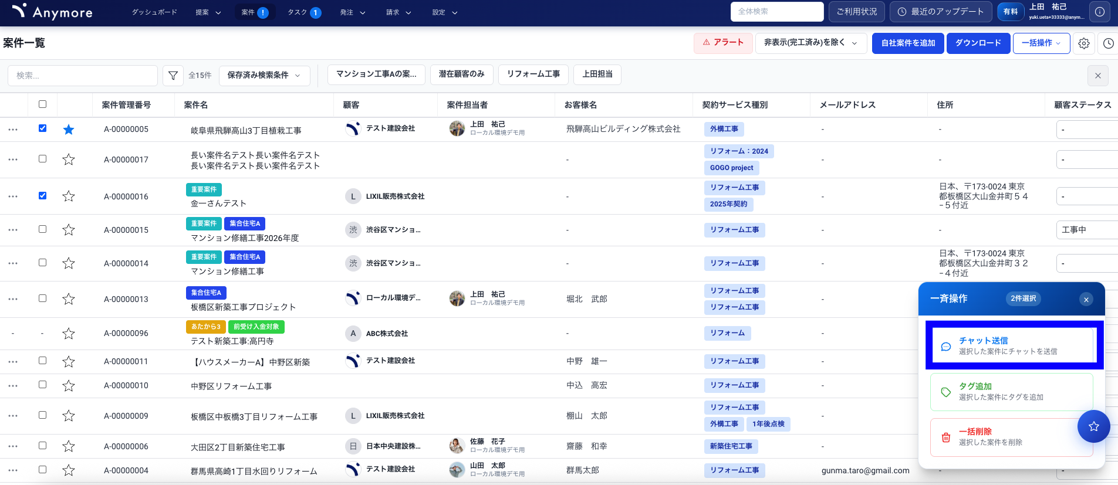Check case A-00000013
Image resolution: width=1118 pixels, height=485 pixels.
[42, 298]
